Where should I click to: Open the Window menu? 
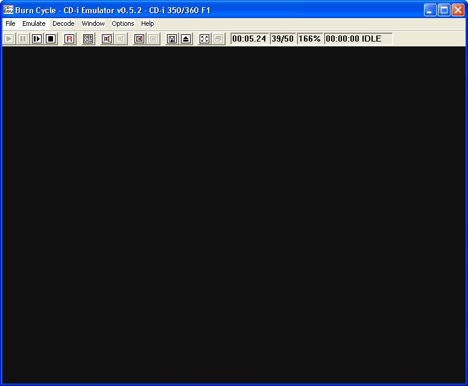(x=93, y=23)
